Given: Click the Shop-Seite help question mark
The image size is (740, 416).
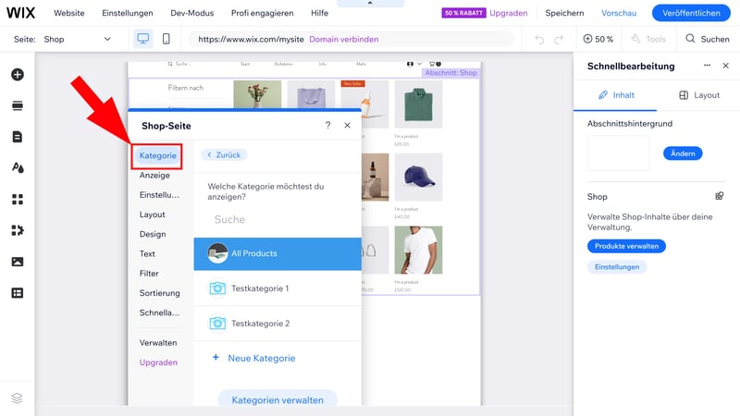Looking at the screenshot, I should (327, 125).
